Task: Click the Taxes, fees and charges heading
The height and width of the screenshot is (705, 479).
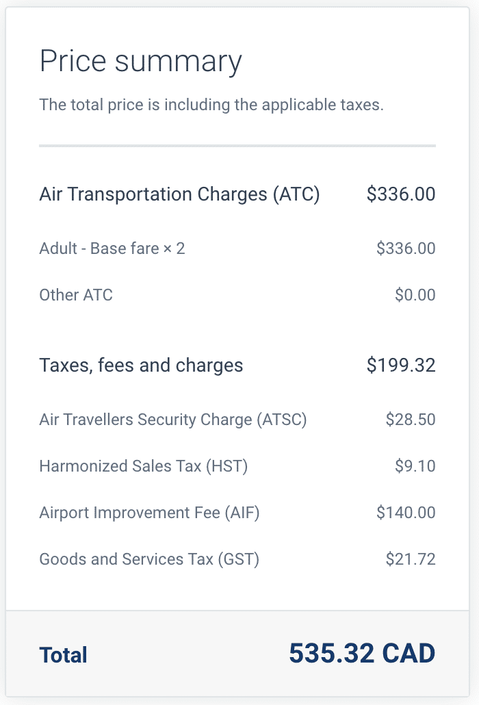Action: pos(141,366)
